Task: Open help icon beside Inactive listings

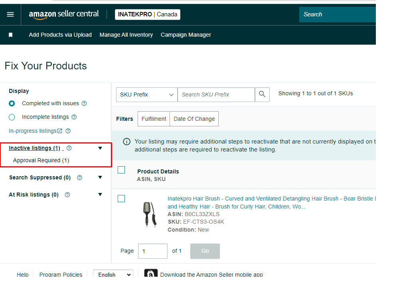Action: pyautogui.click(x=69, y=148)
